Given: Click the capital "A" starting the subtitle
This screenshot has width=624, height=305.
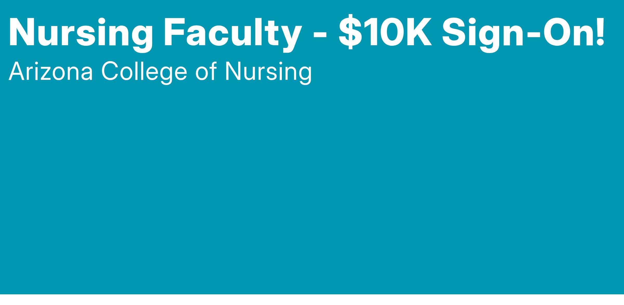Looking at the screenshot, I should 16,72.
